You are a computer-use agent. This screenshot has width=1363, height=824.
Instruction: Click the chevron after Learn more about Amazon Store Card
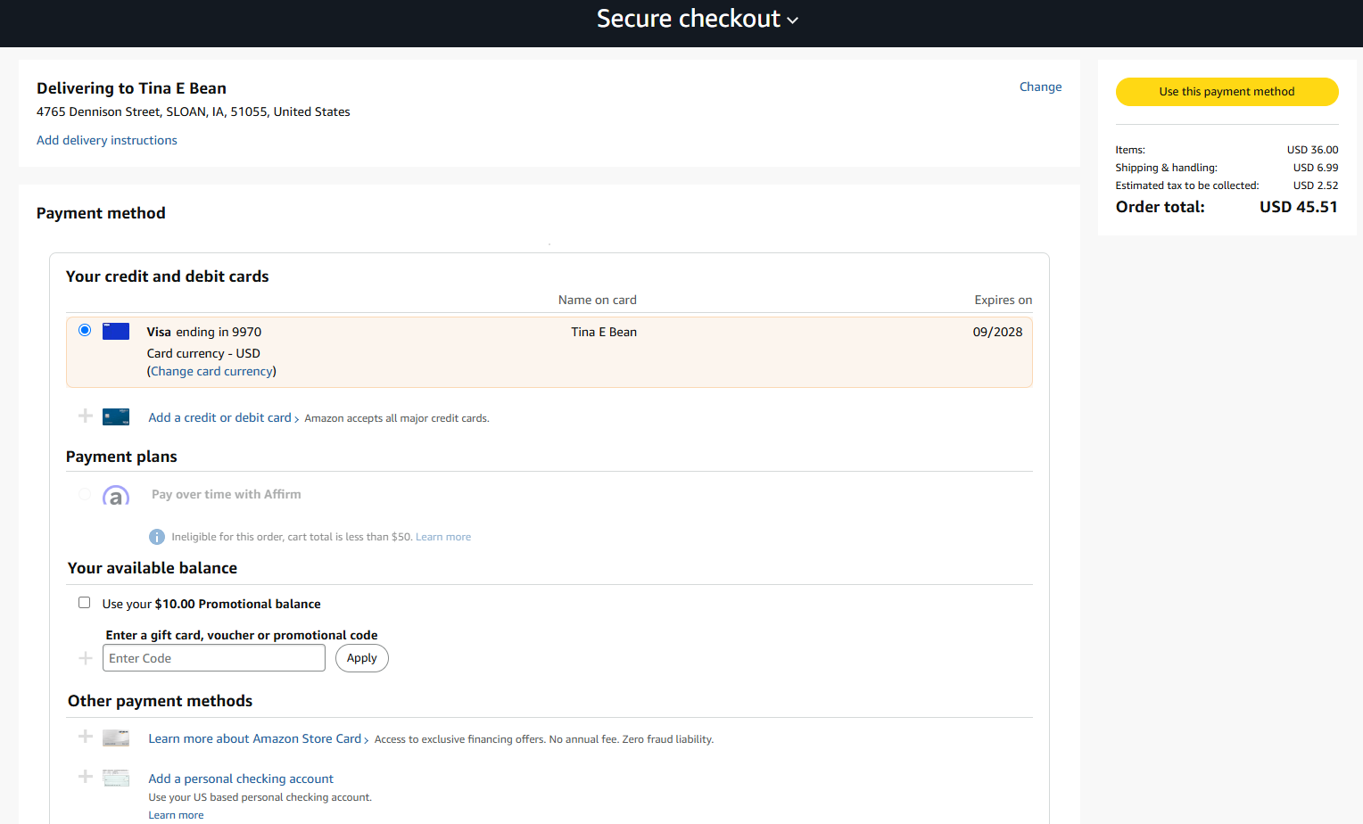point(367,740)
